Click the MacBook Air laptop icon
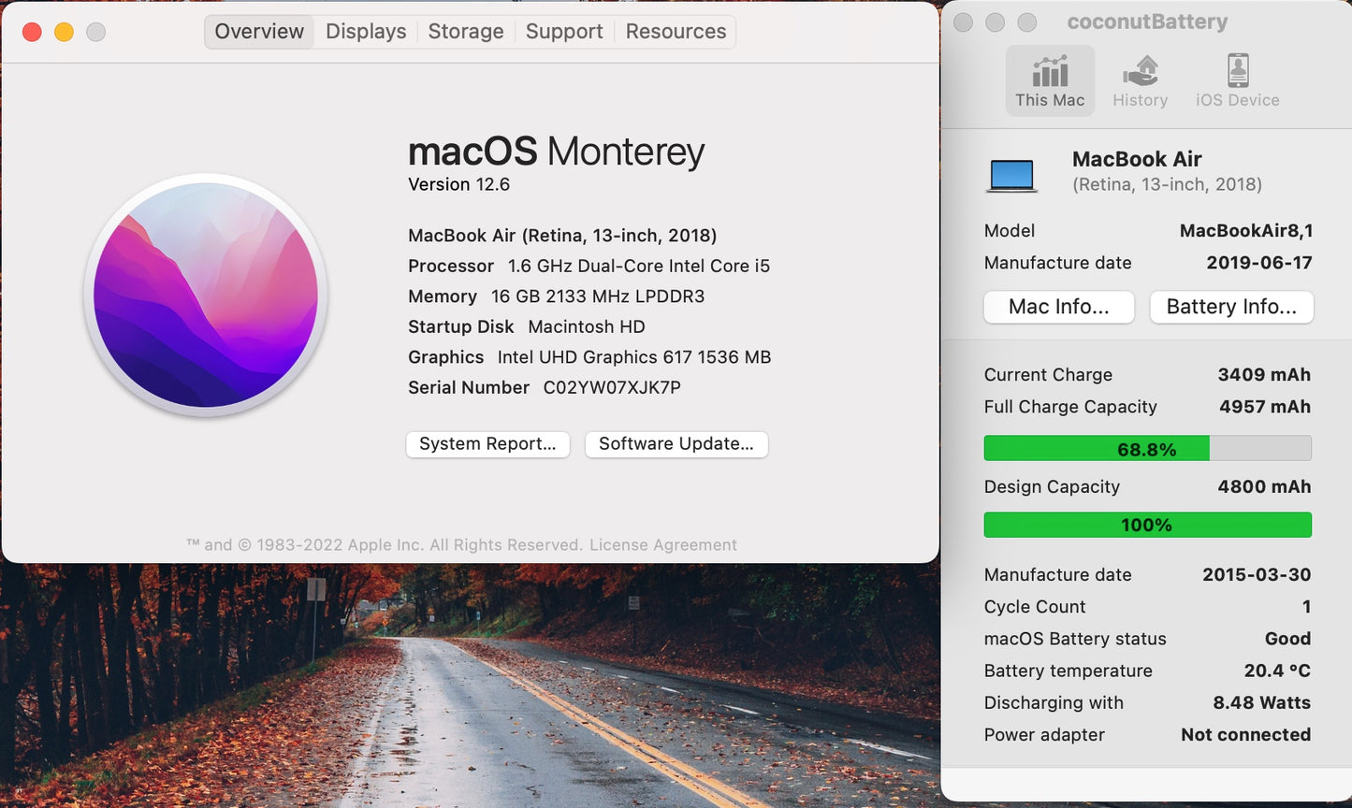Viewport: 1352px width, 808px height. point(1012,175)
